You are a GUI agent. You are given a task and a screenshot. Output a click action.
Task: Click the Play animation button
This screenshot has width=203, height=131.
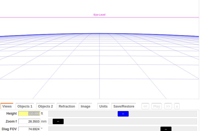click(157, 106)
